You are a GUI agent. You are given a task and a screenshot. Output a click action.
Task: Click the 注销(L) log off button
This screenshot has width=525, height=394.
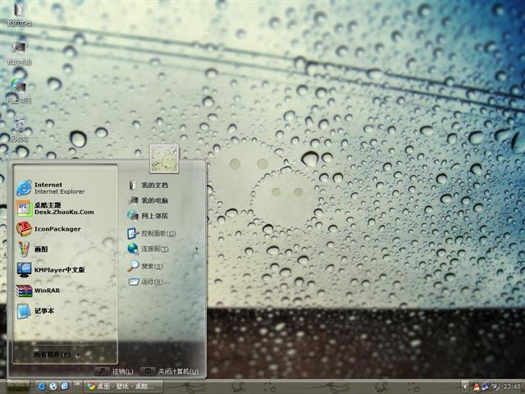(114, 371)
